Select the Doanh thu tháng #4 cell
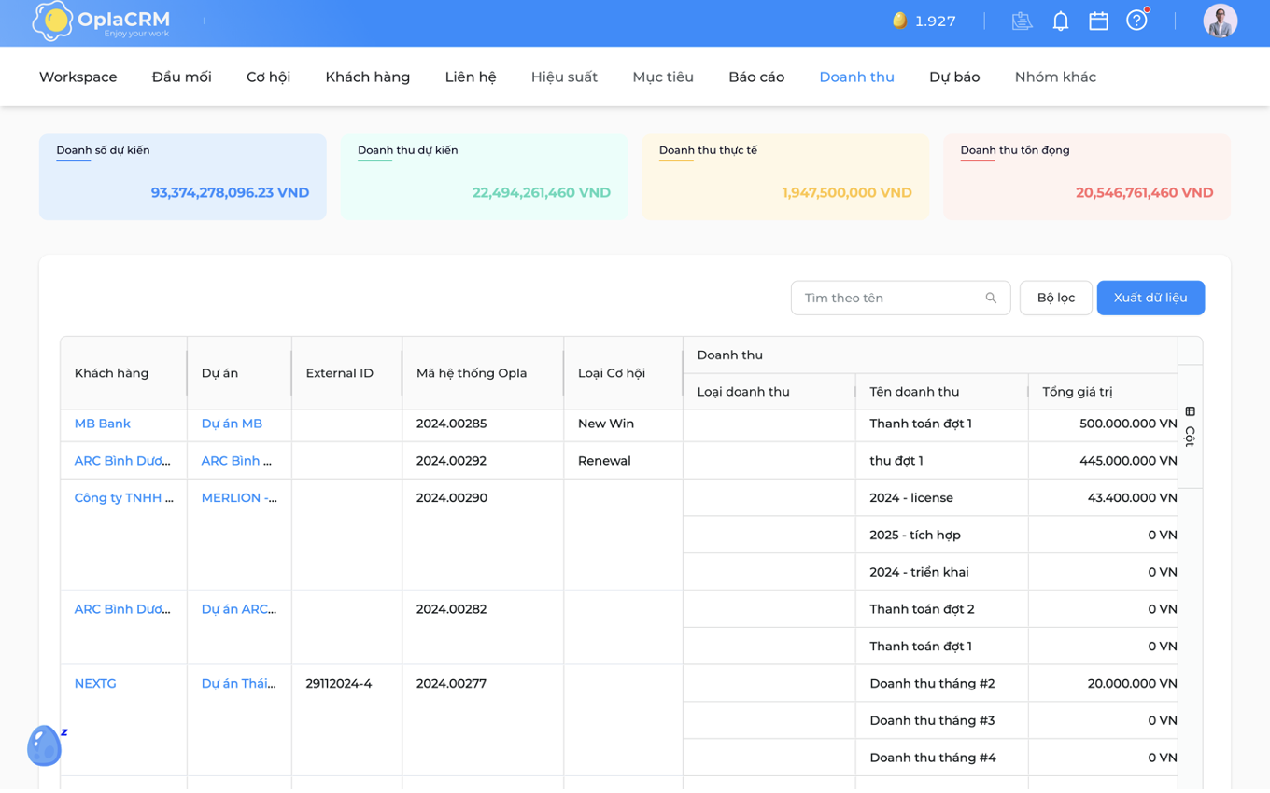Screen dimensions: 1270x793 tap(941, 758)
